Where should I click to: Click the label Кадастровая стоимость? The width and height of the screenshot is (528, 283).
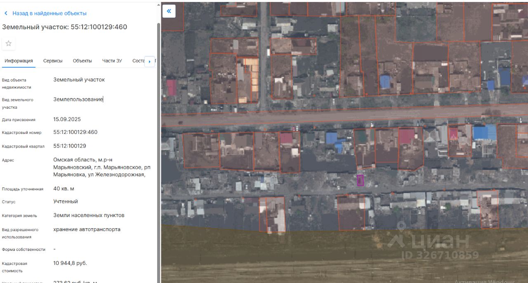14,267
